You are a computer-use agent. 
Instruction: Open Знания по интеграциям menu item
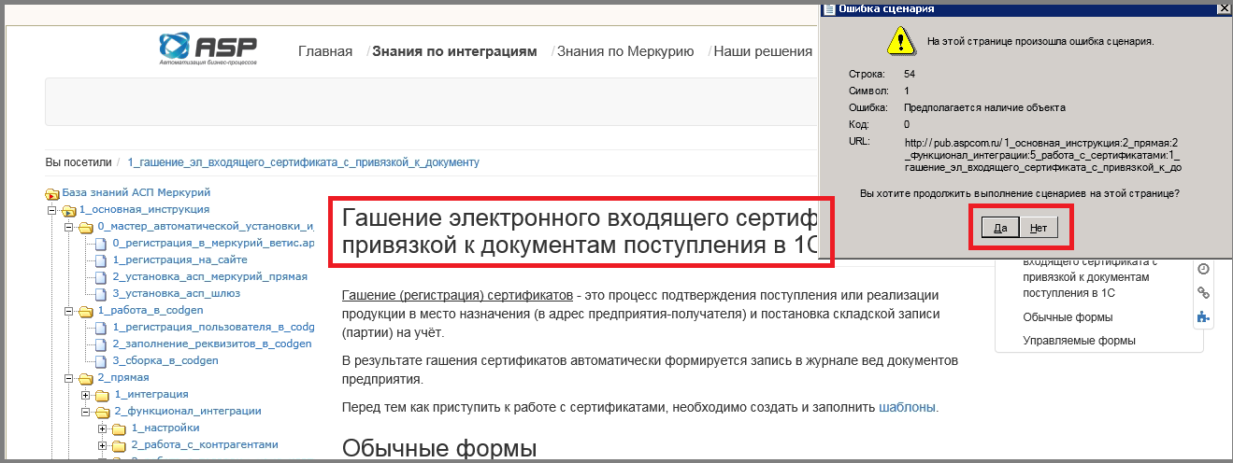pyautogui.click(x=454, y=51)
